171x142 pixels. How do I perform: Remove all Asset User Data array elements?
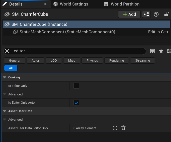click(x=123, y=128)
